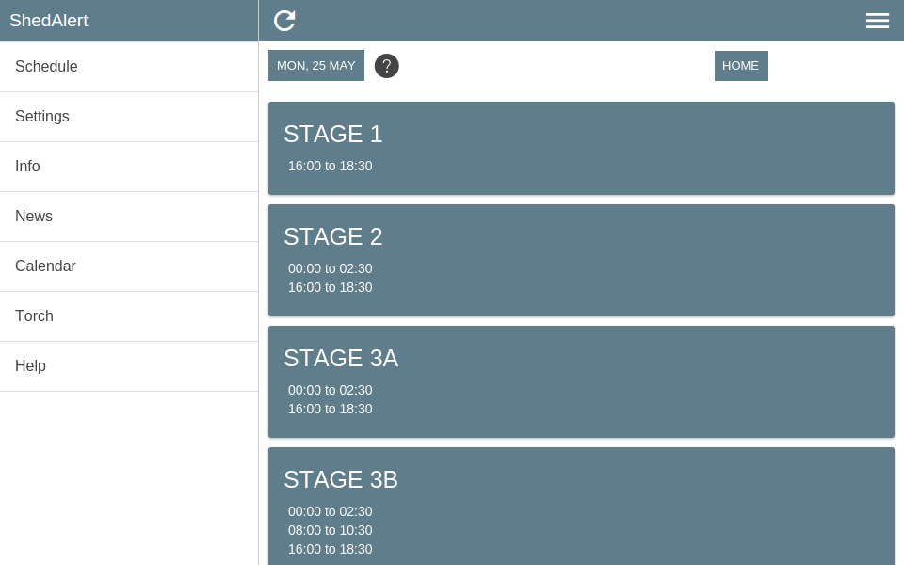Go to the Info sidebar item
This screenshot has width=904, height=565.
(129, 167)
